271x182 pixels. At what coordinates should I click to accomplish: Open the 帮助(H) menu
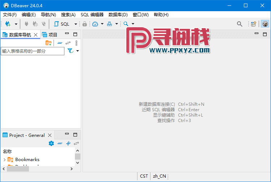161,15
